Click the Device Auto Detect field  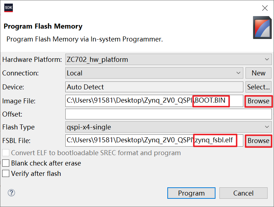[x=154, y=87]
